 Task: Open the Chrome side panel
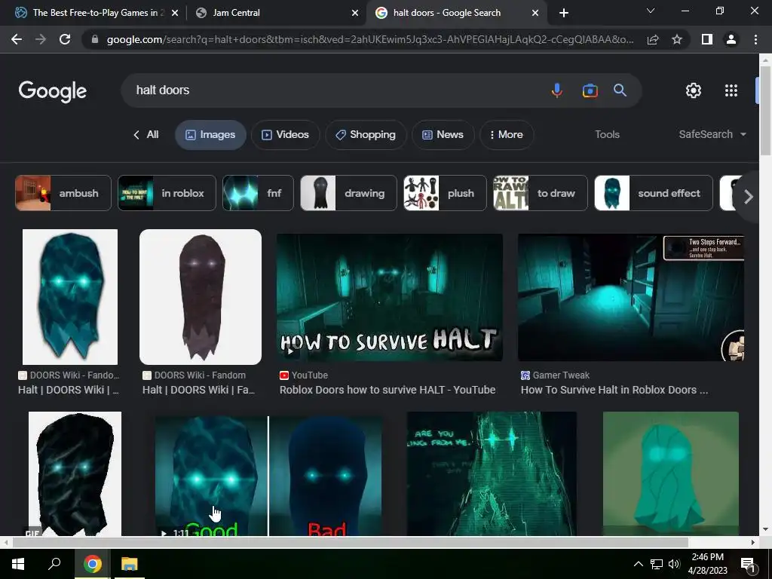click(x=707, y=39)
